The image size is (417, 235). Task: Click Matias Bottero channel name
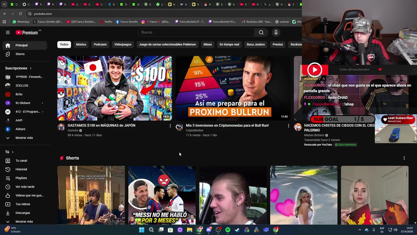tap(314, 135)
